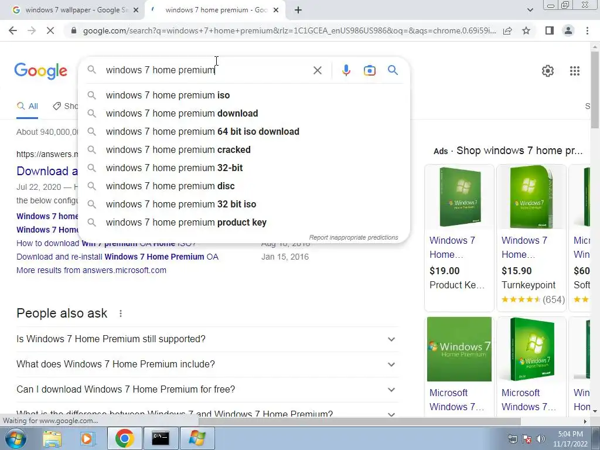Pick suggestion '64 bit iso download'
Image resolution: width=600 pixels, height=450 pixels.
click(244, 132)
